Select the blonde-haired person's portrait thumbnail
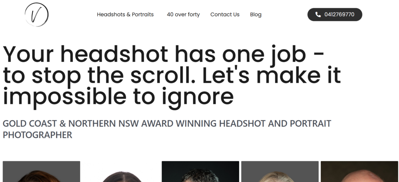This screenshot has width=399, height=182. [280, 171]
